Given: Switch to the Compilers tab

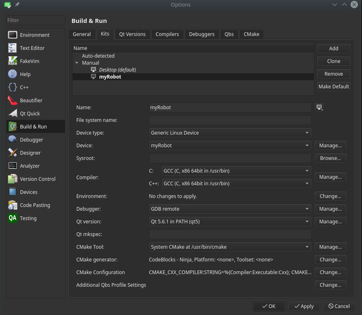Looking at the screenshot, I should click(x=167, y=34).
